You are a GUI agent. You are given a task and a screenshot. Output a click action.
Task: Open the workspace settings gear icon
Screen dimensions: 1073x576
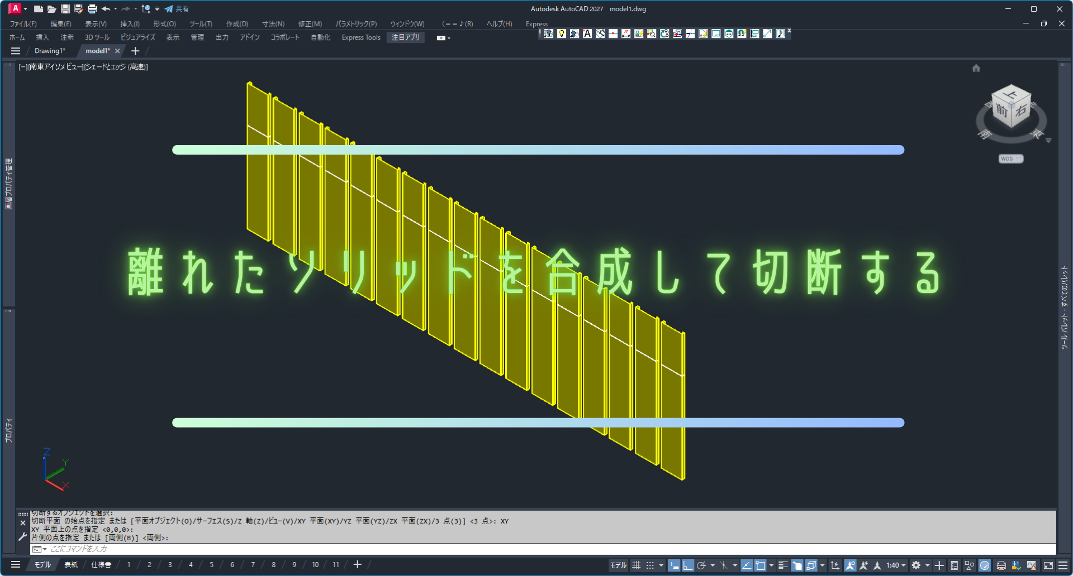[x=916, y=565]
